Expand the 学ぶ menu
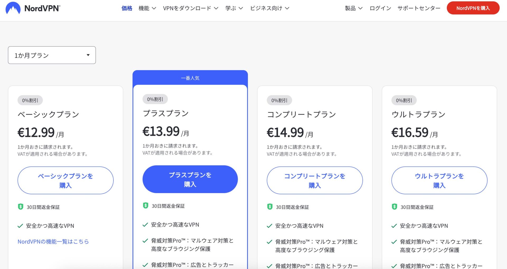Image resolution: width=507 pixels, height=269 pixels. click(x=234, y=8)
